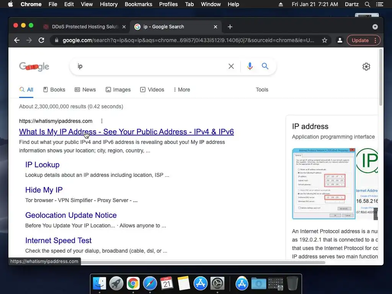Image resolution: width=392 pixels, height=294 pixels.
Task: Open Launchpad rocket in the Dock
Action: 116,283
